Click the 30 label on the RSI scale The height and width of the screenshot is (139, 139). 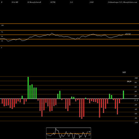2,41
